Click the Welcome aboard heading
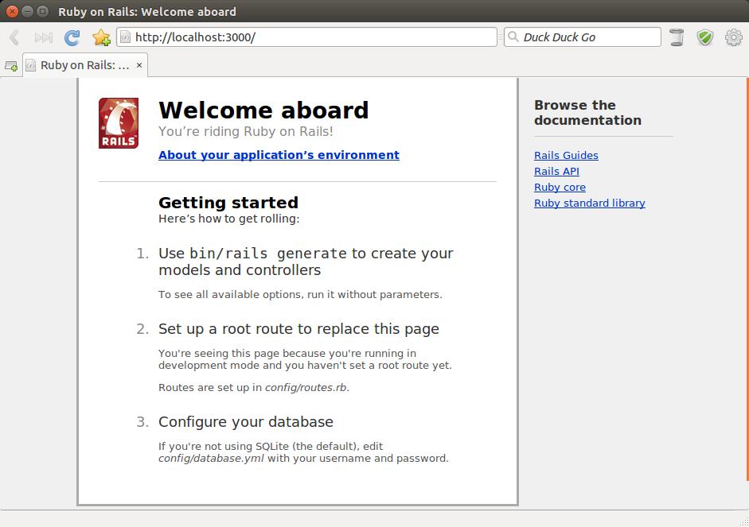Viewport: 749px width, 527px height. point(263,110)
